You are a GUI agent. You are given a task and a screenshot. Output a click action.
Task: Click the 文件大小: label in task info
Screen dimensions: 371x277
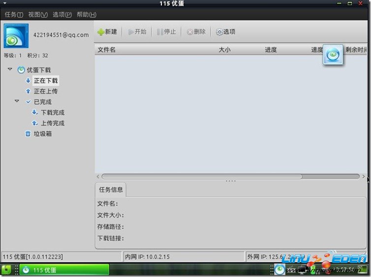(x=111, y=215)
